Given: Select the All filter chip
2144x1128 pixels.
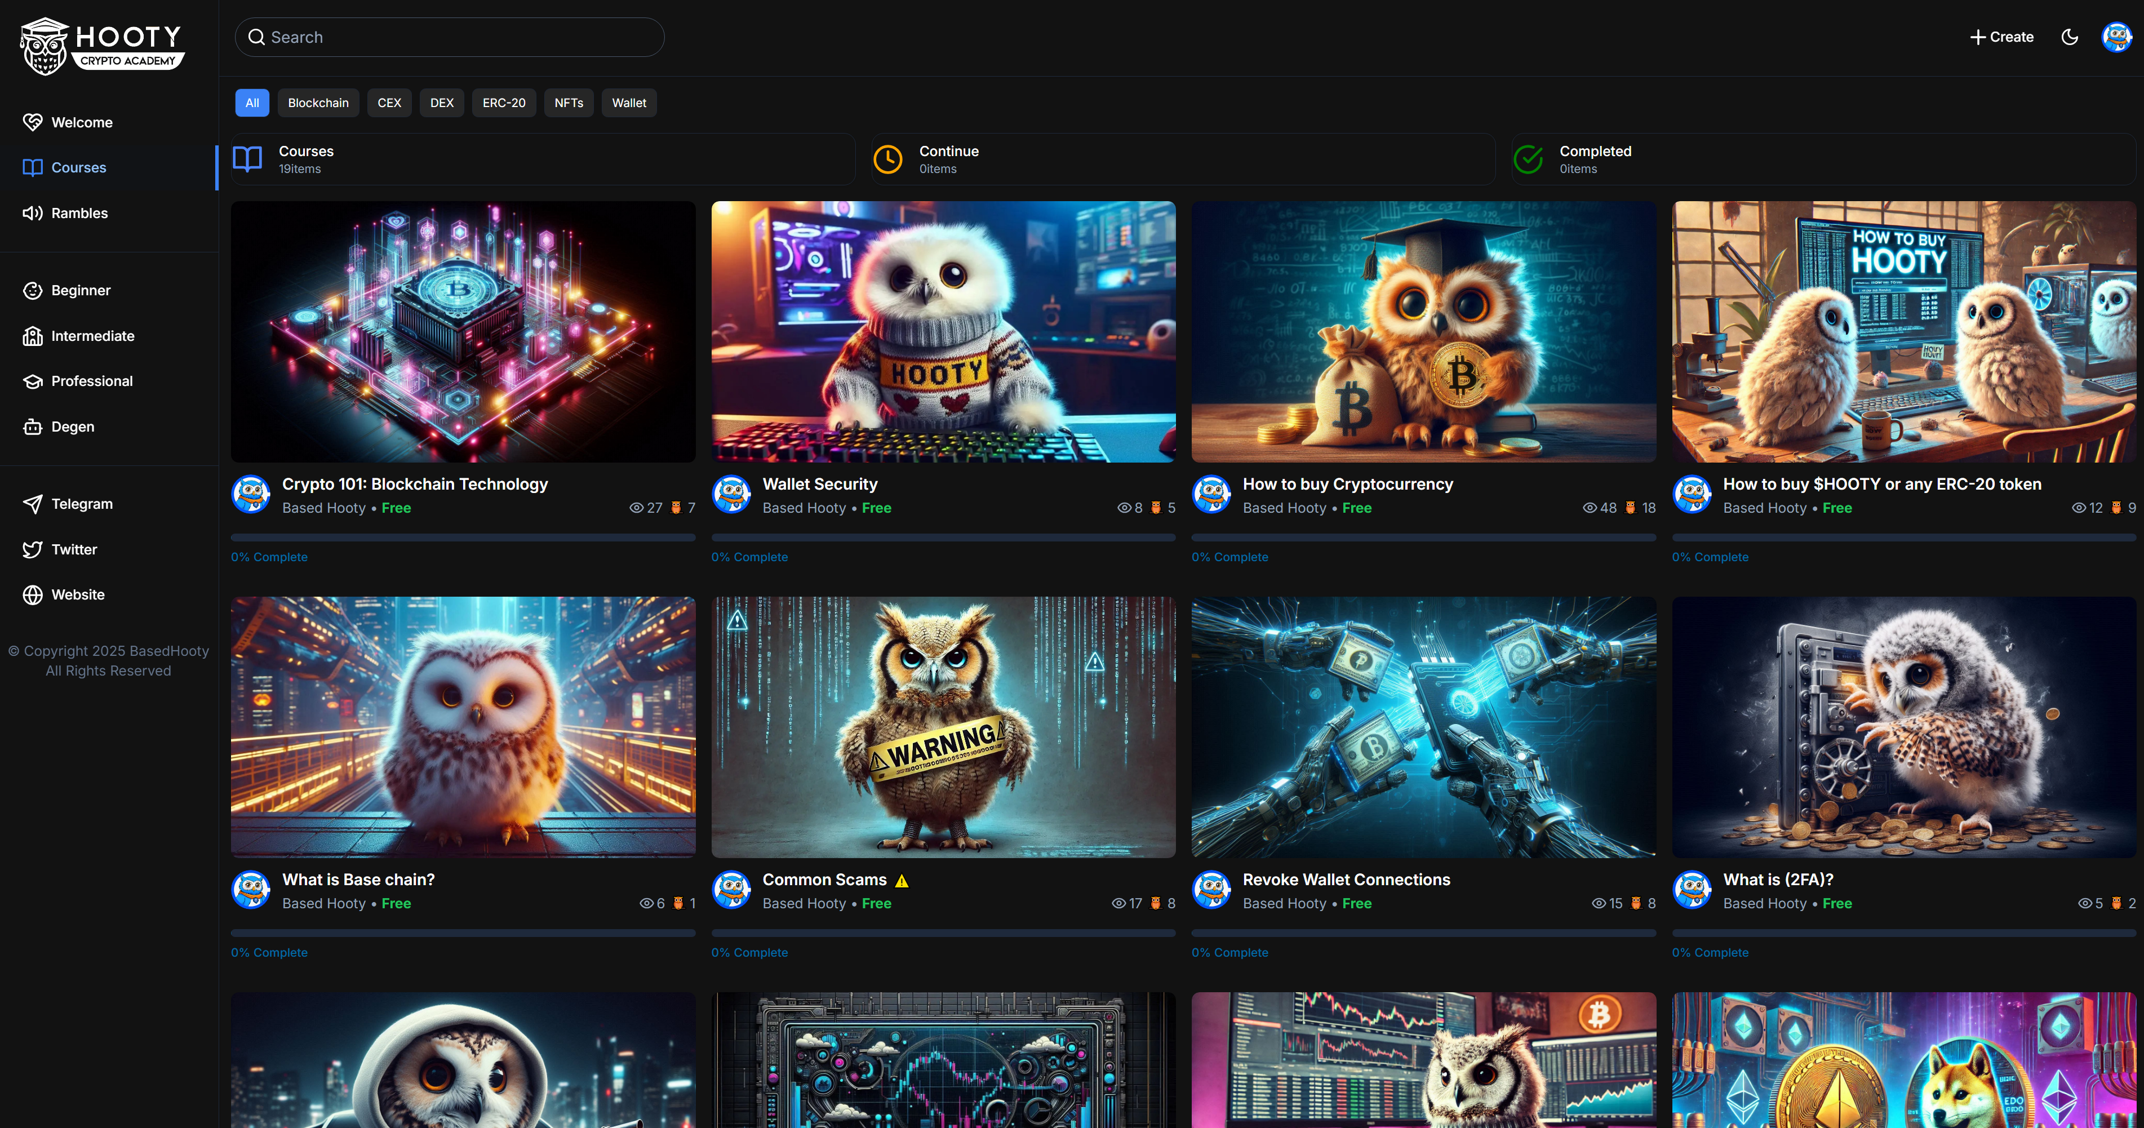Looking at the screenshot, I should (x=252, y=103).
